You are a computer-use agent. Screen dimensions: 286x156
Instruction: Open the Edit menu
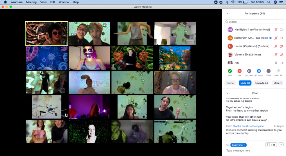(x=53, y=2)
